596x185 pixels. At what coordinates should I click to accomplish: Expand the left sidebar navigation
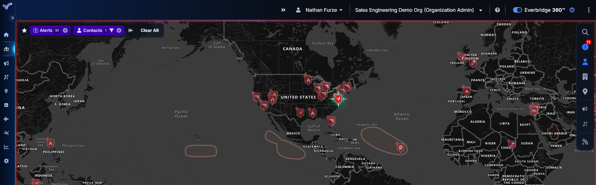12,18
